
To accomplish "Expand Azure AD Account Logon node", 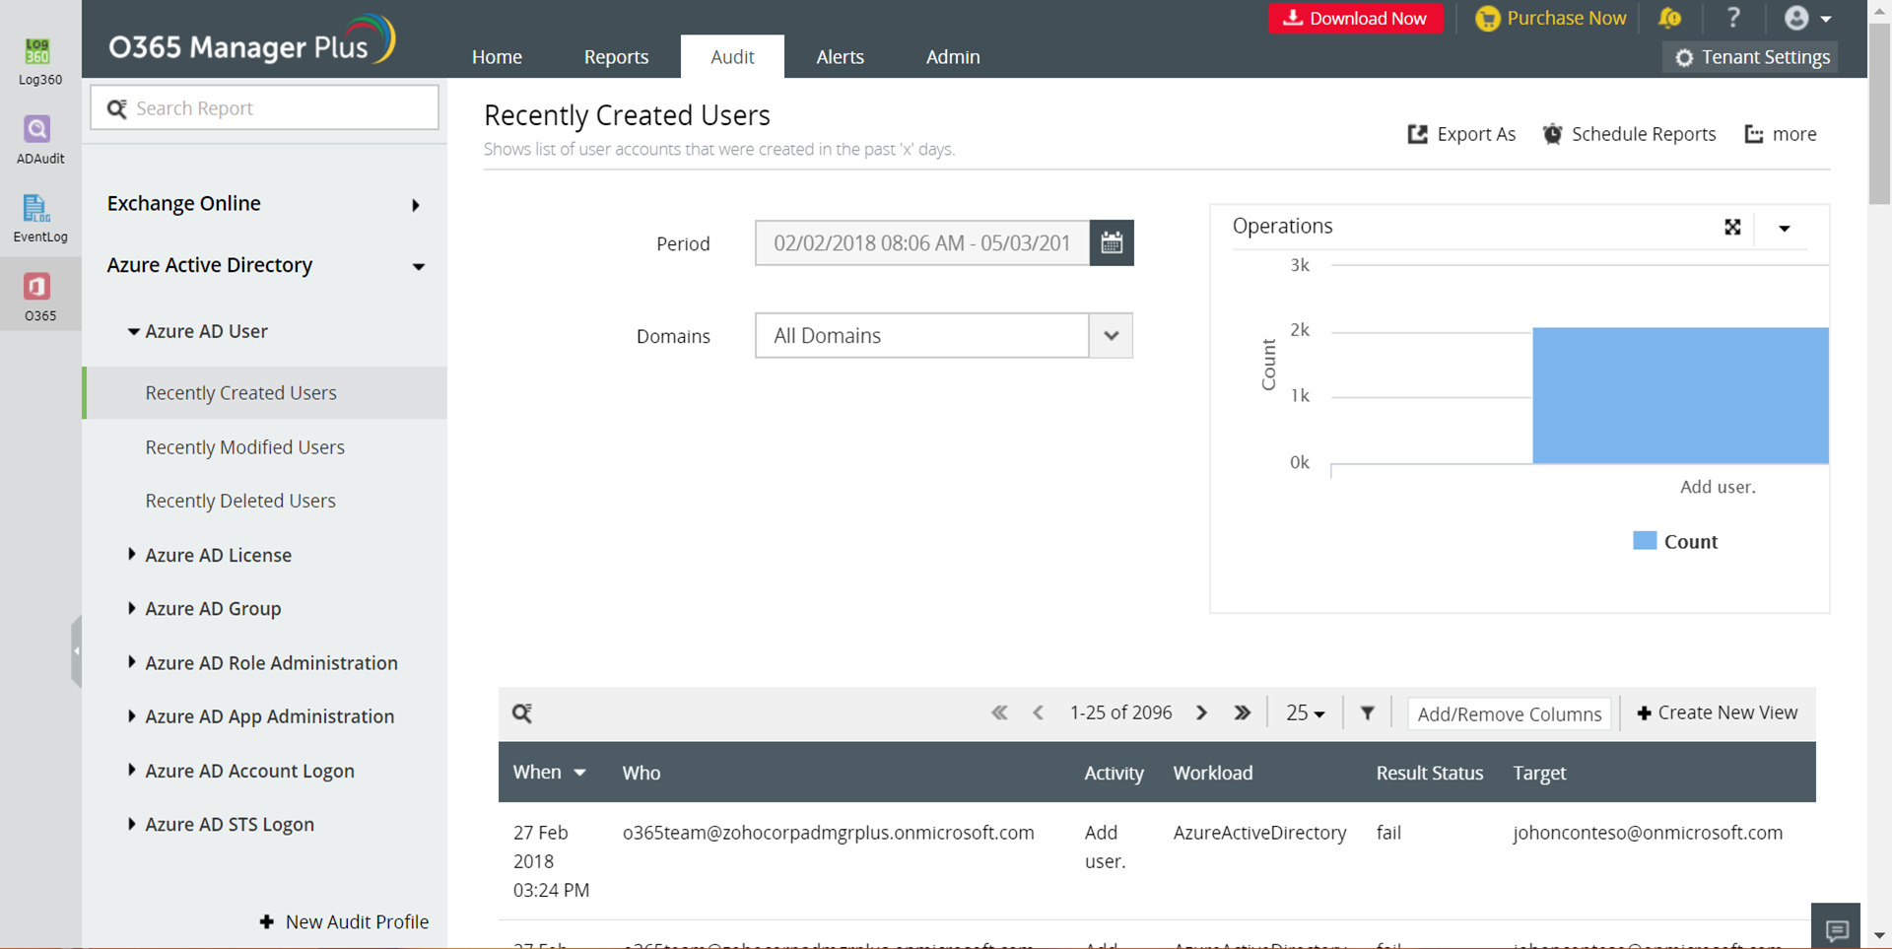I will point(240,771).
